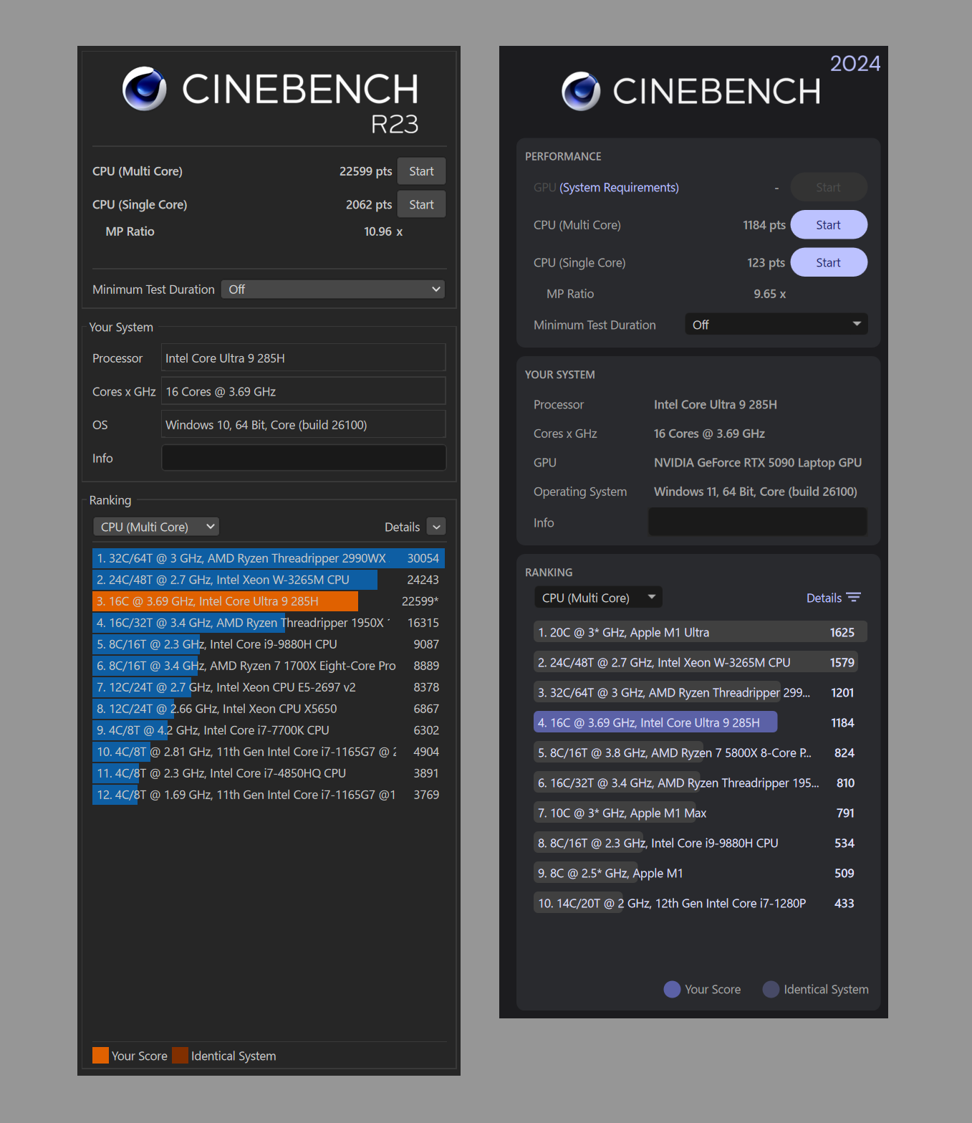Viewport: 972px width, 1123px height.
Task: Open Cinebench 2024 Minimum Test Duration dropdown
Action: point(776,325)
